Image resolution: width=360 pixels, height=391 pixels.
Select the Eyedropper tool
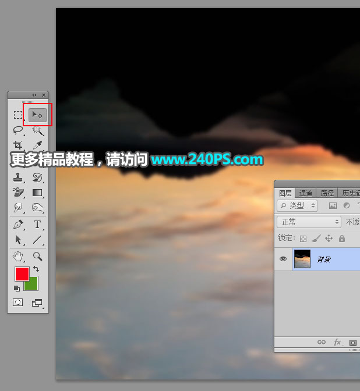(37, 145)
